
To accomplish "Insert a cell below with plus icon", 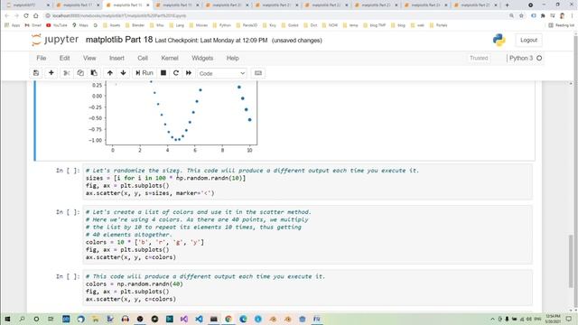I will click(51, 73).
